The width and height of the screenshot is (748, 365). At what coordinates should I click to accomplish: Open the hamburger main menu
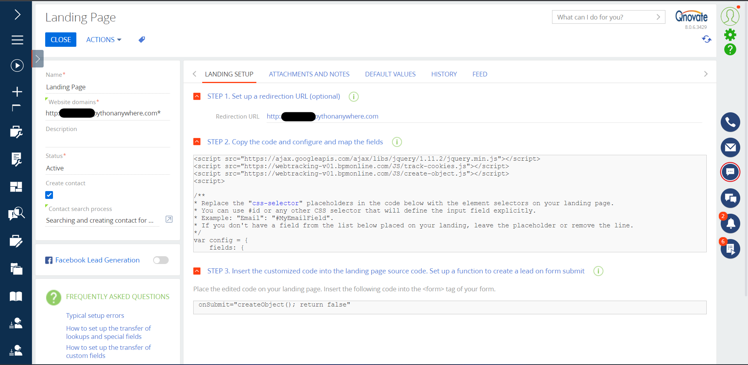click(17, 40)
